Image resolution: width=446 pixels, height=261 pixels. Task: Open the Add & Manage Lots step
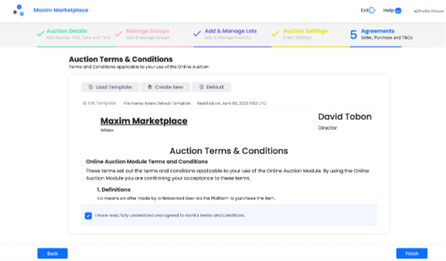pyautogui.click(x=228, y=34)
